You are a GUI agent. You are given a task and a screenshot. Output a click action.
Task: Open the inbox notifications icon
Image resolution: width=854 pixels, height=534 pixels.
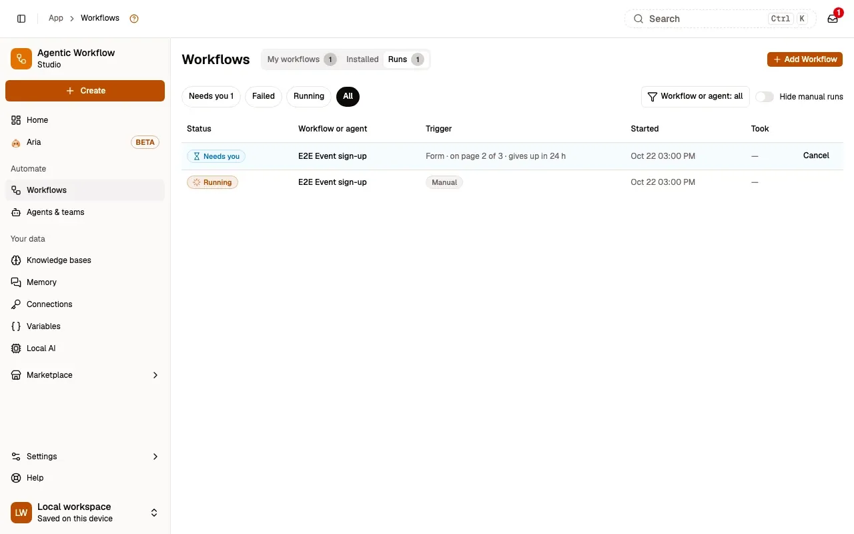(x=833, y=19)
